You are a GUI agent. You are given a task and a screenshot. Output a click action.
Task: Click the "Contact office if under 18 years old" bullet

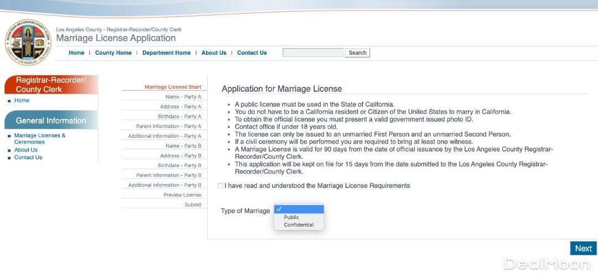tap(286, 127)
